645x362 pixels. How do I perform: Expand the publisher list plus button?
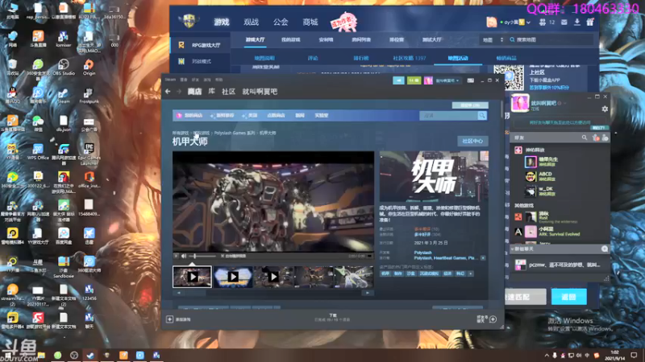click(483, 258)
